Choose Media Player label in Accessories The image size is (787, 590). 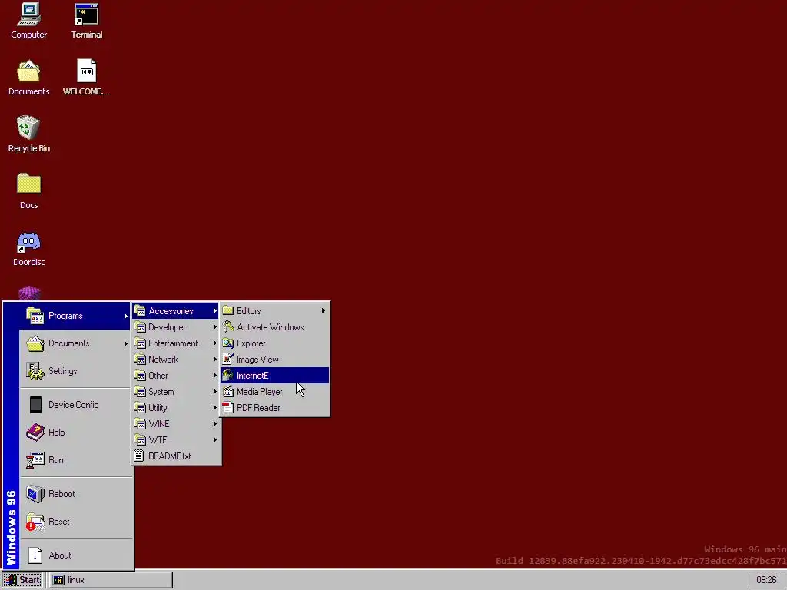pos(260,392)
